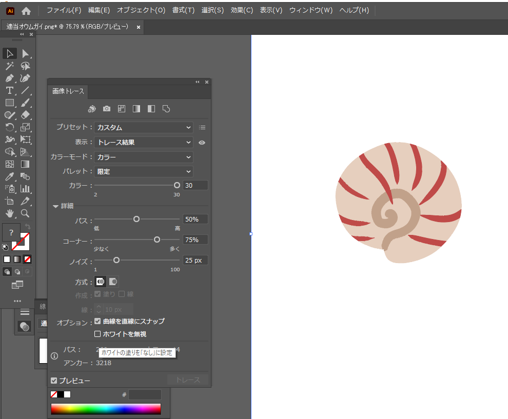Click the ノイズ slider handle

[116, 260]
